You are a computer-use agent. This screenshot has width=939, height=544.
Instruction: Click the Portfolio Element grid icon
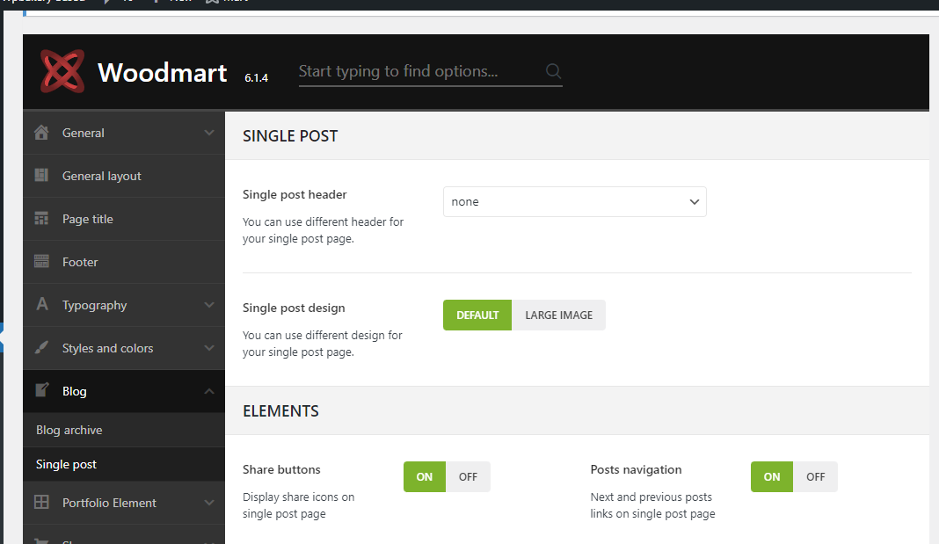click(41, 502)
